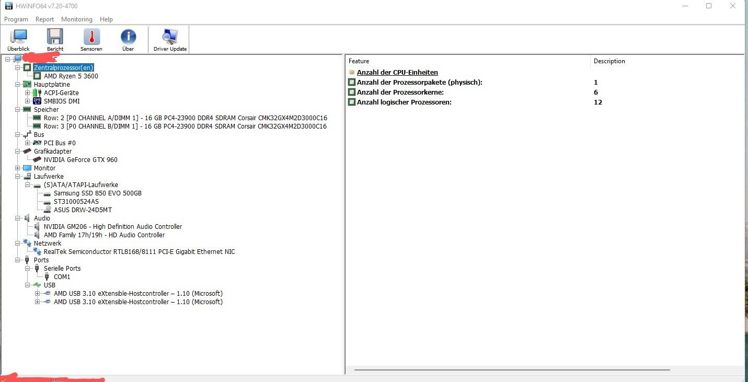Expand the first AMD USB 3.10 Hostcontroller node
Screen dimensions: 748x382
coord(38,294)
